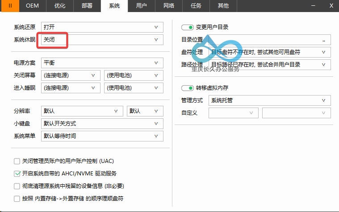Click the orange pause icon tab
This screenshot has height=212, width=339.
coord(10,6)
